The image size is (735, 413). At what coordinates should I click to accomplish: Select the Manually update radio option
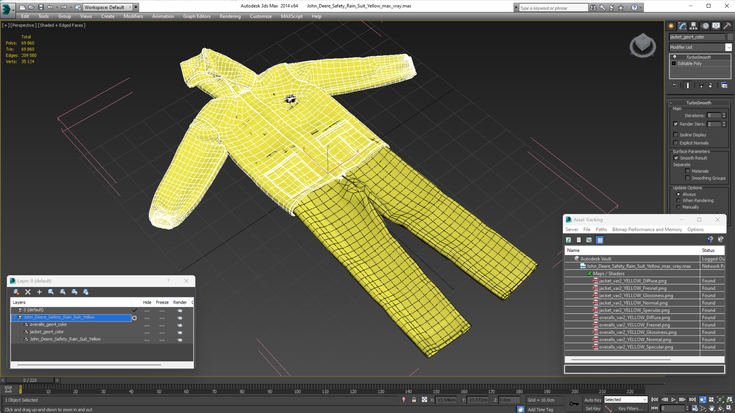pyautogui.click(x=678, y=207)
